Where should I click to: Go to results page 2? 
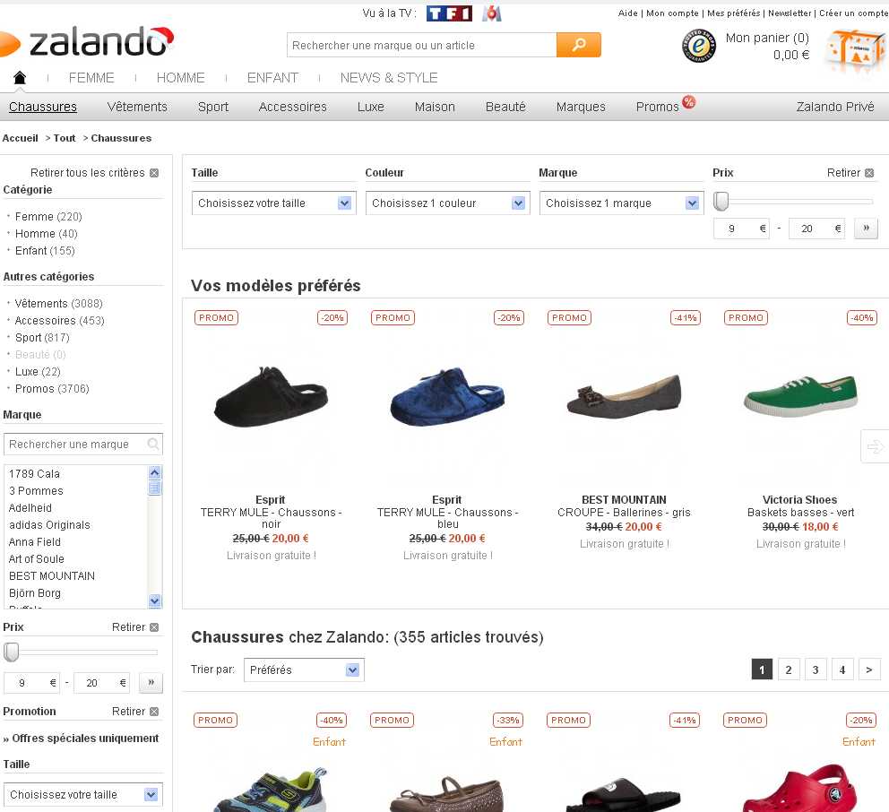[x=789, y=669]
